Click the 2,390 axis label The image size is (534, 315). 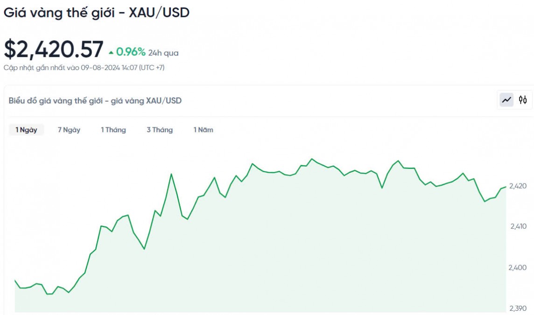tap(518, 308)
